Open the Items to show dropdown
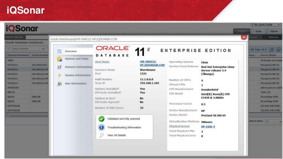Viewport: 283px width, 159px height. 273,121
